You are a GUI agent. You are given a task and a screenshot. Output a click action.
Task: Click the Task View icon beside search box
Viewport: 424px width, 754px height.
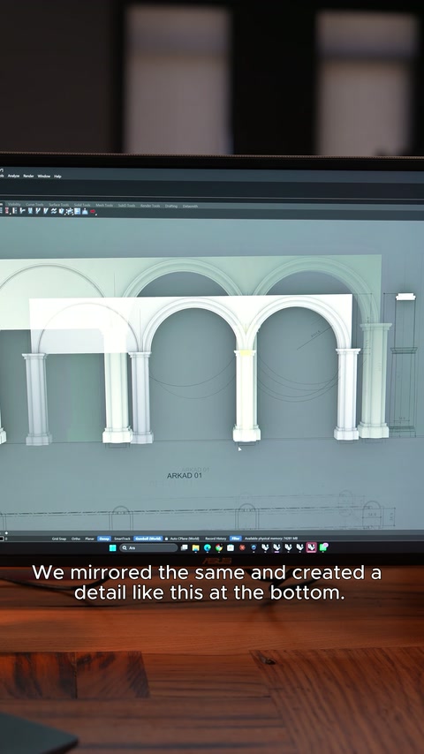[185, 547]
